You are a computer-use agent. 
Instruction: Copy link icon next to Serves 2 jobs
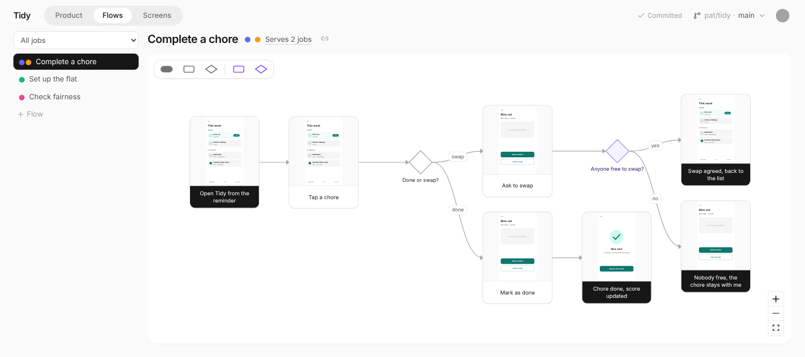pos(325,39)
